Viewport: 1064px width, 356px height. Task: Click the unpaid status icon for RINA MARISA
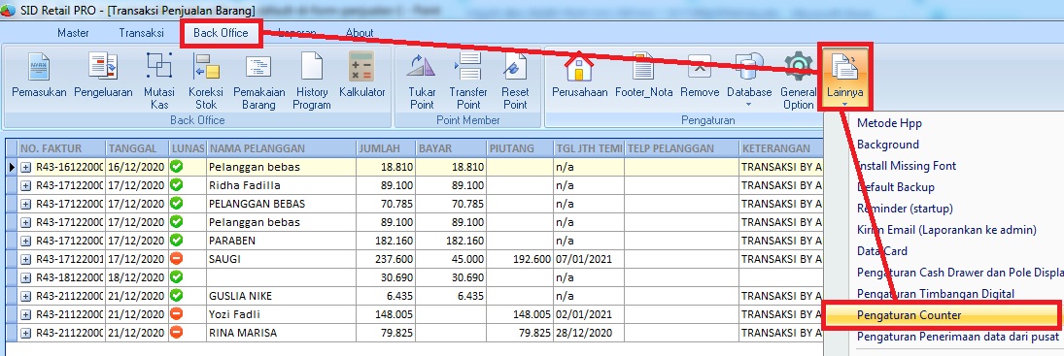click(177, 333)
